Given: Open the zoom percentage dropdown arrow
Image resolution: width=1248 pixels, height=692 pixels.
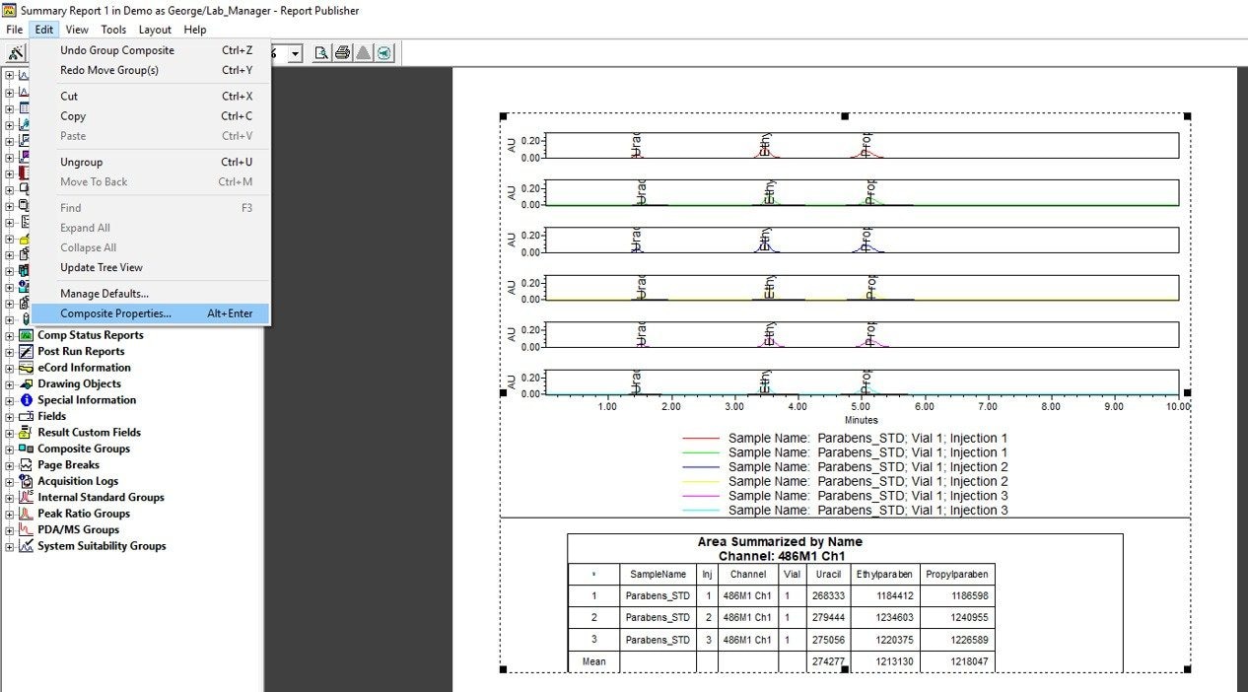Looking at the screenshot, I should pos(295,53).
